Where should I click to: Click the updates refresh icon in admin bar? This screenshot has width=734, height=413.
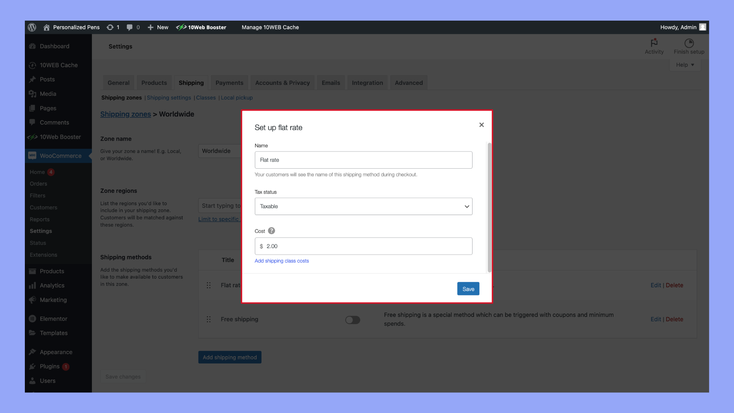(110, 27)
